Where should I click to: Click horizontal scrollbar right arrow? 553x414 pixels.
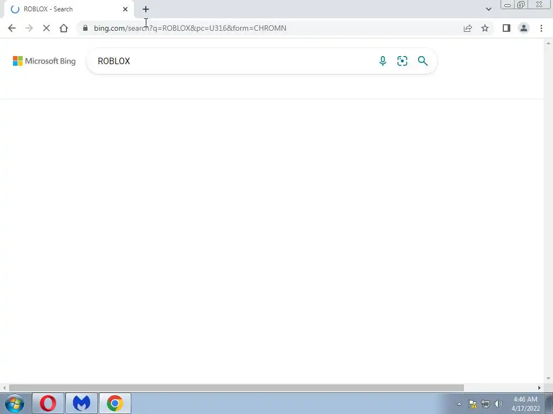pos(539,388)
